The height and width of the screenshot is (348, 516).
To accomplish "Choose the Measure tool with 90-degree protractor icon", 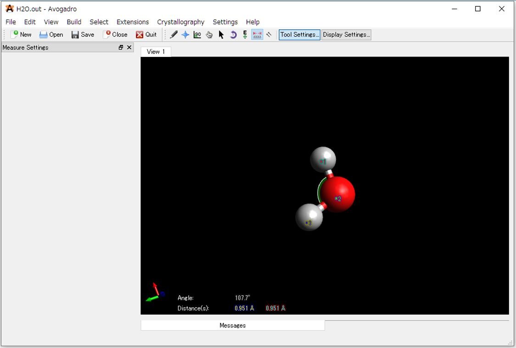I will tap(197, 34).
